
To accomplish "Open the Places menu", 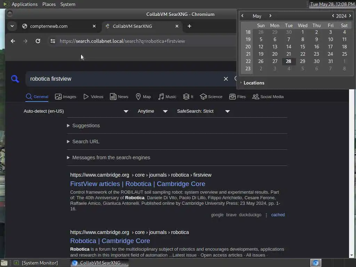I will point(49,4).
